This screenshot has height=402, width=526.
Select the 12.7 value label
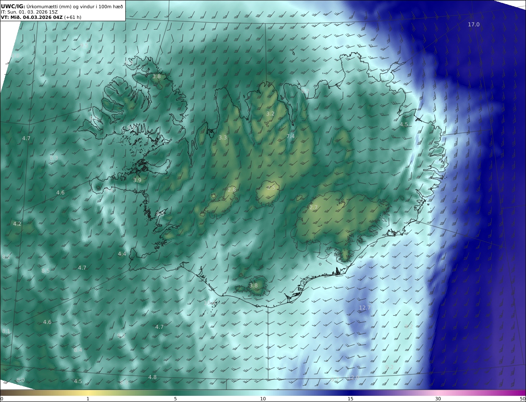(365, 308)
